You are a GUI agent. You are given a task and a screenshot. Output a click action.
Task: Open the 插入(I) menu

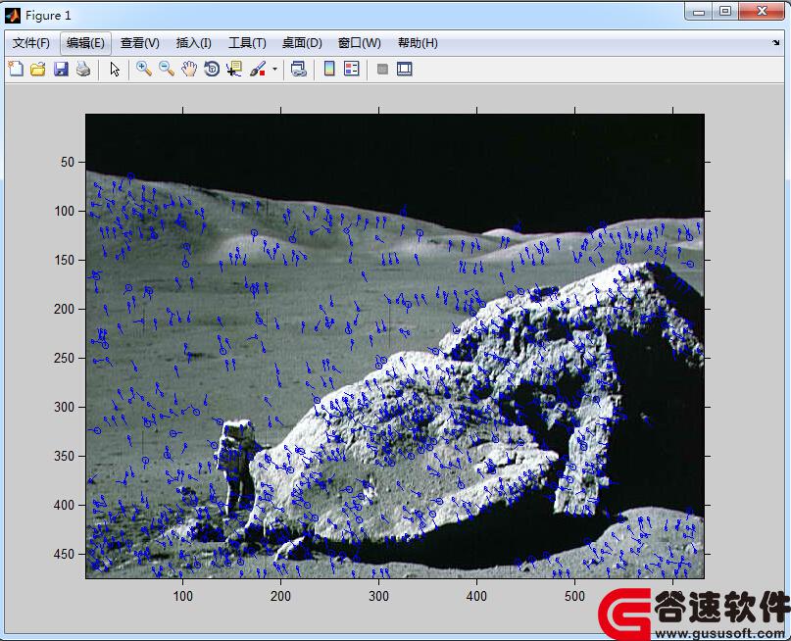pos(194,43)
